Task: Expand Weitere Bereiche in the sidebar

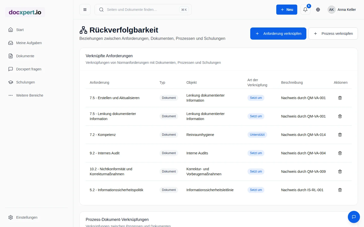Action: click(x=36, y=95)
